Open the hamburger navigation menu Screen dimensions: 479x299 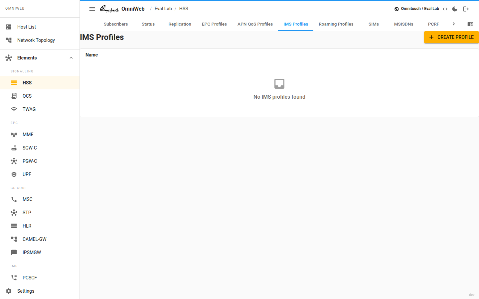tap(92, 9)
